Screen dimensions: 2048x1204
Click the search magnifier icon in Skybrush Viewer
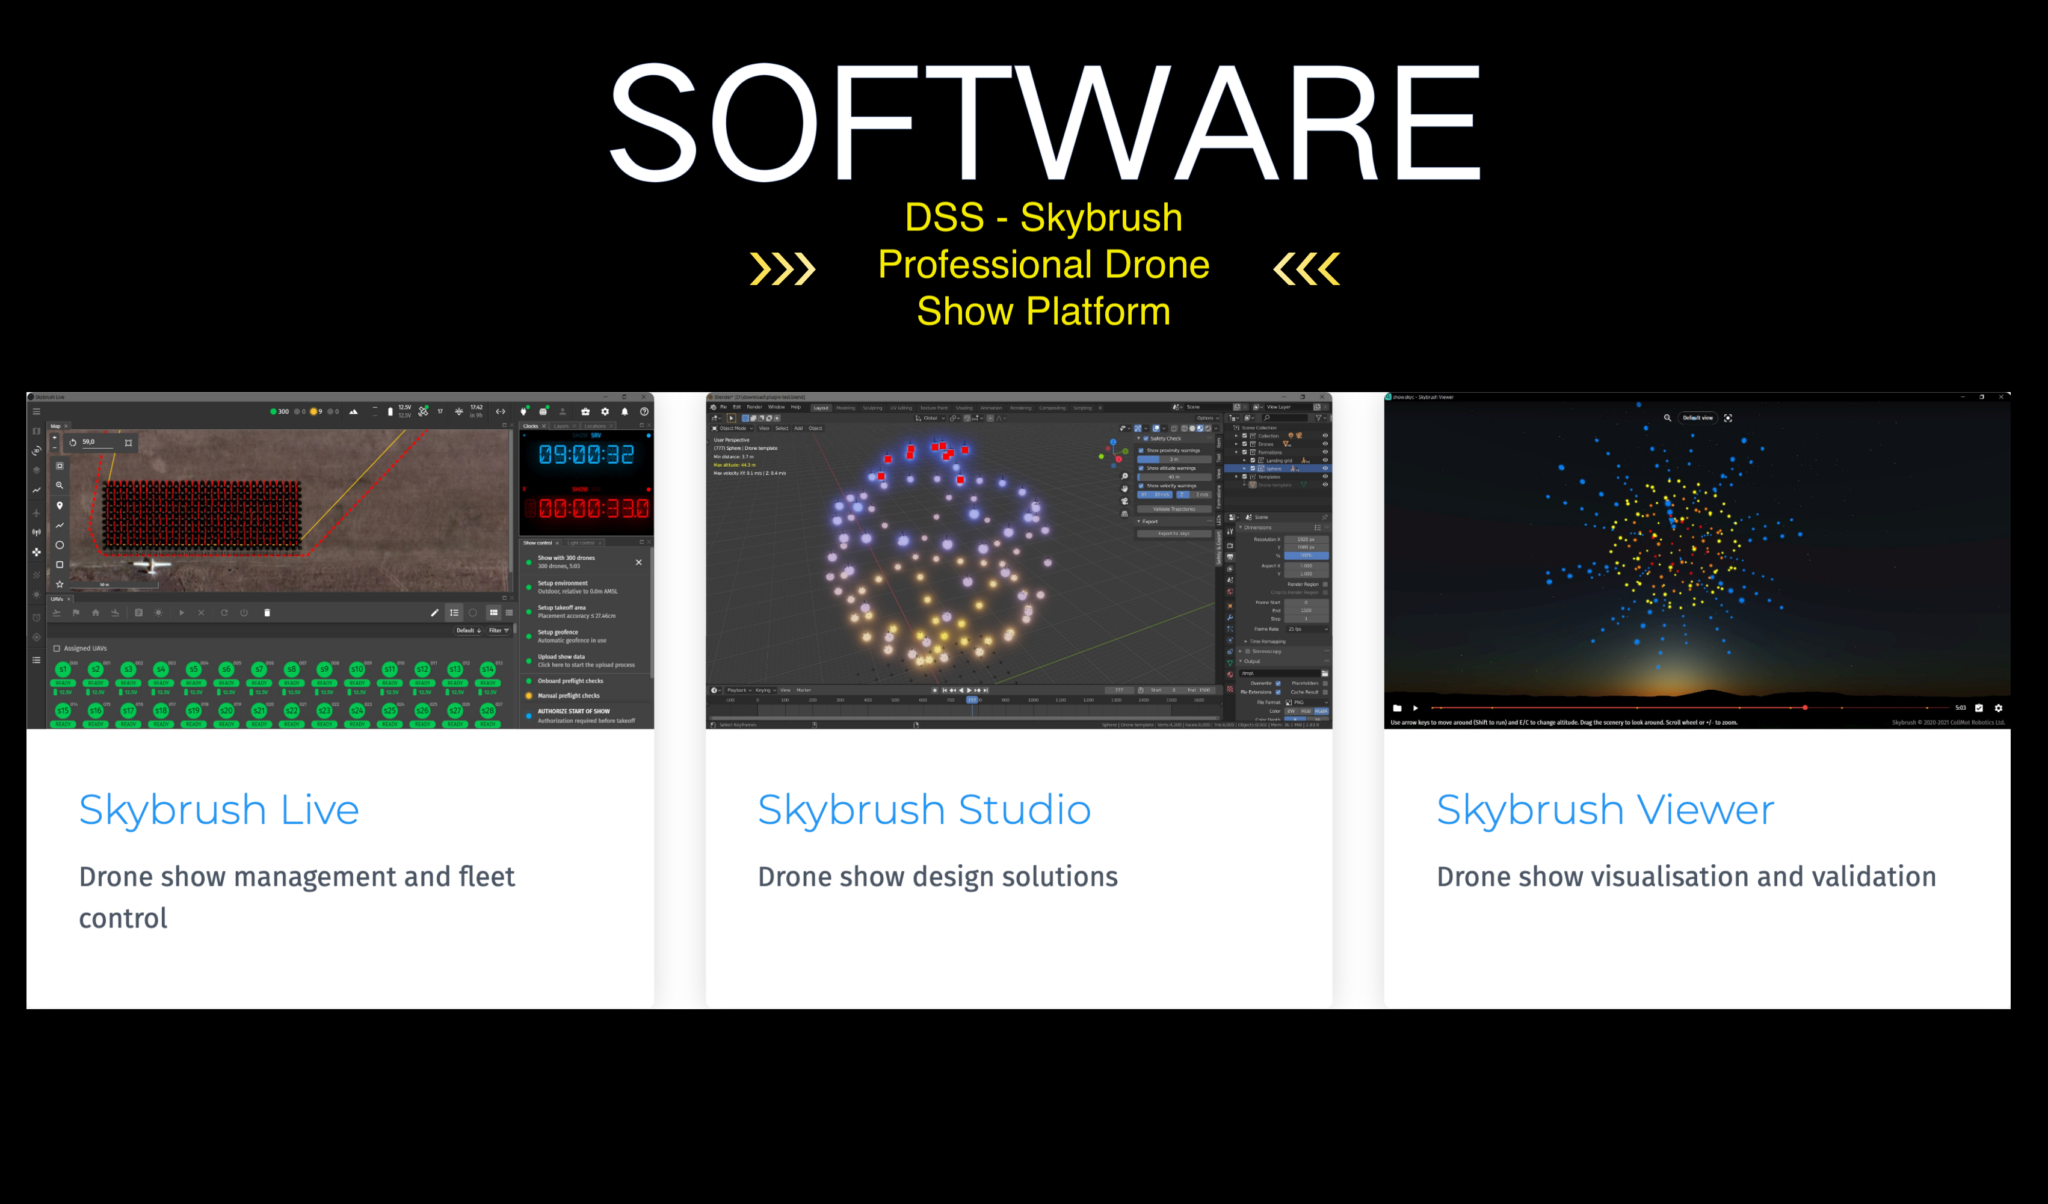[1667, 417]
